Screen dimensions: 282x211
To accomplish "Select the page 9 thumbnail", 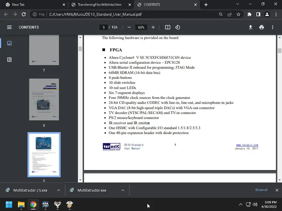I will pos(44,155).
